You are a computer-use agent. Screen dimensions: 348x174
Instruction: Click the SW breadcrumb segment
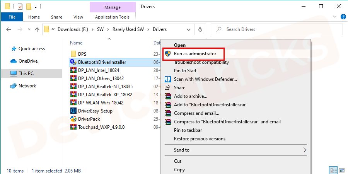click(x=100, y=29)
